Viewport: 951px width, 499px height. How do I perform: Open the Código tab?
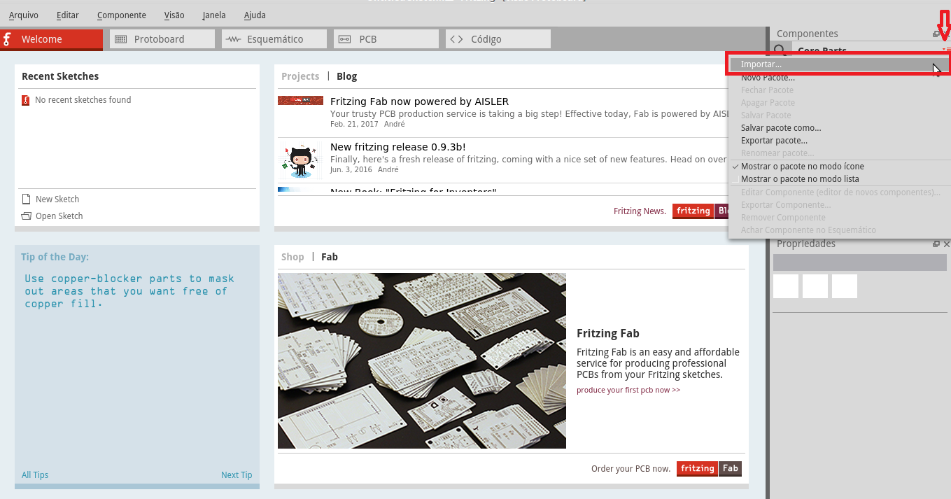[x=498, y=39]
